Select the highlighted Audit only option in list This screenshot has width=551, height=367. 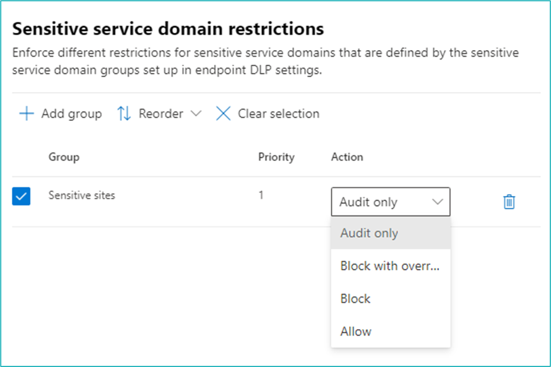click(369, 233)
